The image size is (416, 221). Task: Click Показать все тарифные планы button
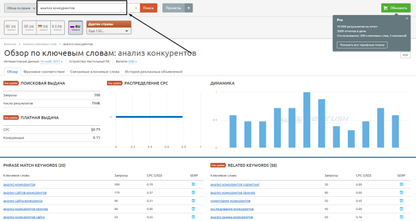point(362,45)
